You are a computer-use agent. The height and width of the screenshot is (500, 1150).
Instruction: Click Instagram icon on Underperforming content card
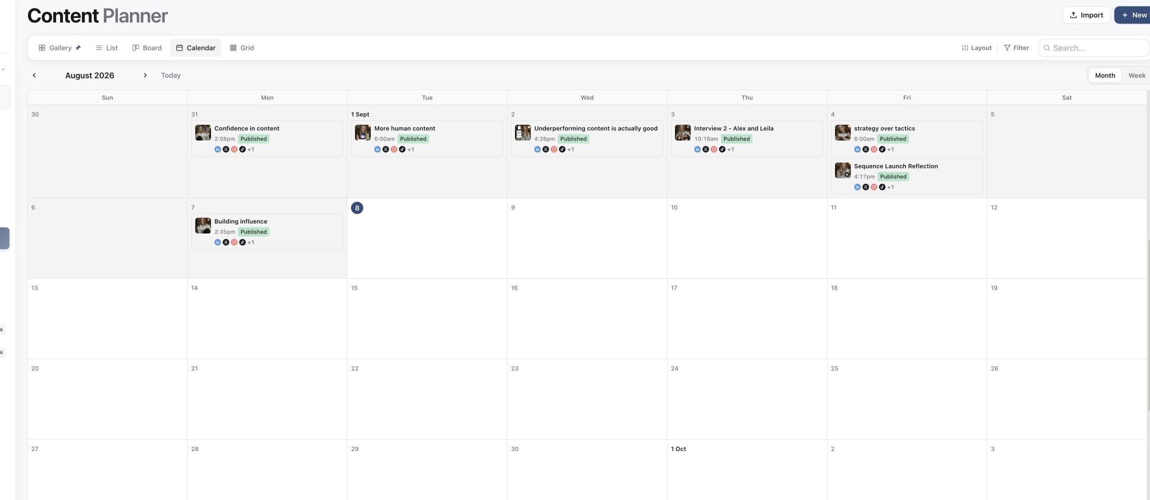[554, 149]
